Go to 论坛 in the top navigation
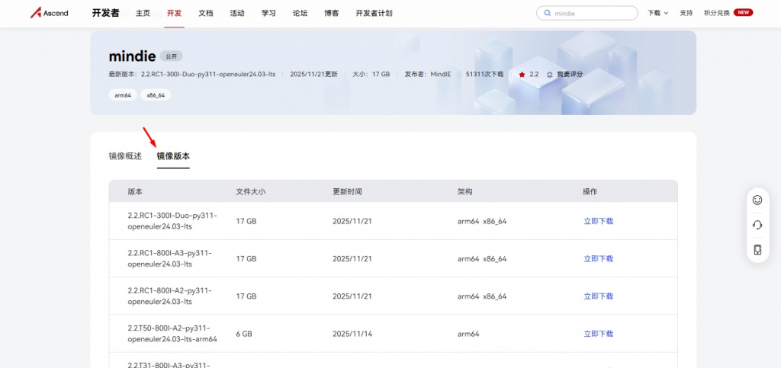The image size is (781, 368). 300,13
